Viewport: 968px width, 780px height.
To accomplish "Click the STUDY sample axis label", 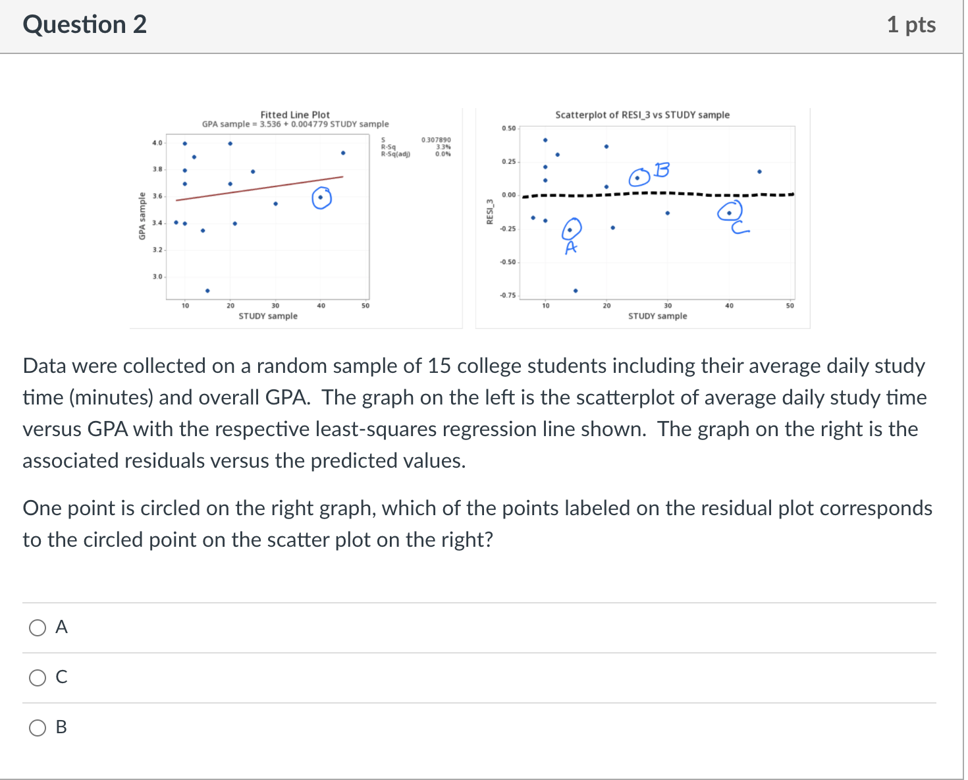I will click(268, 316).
